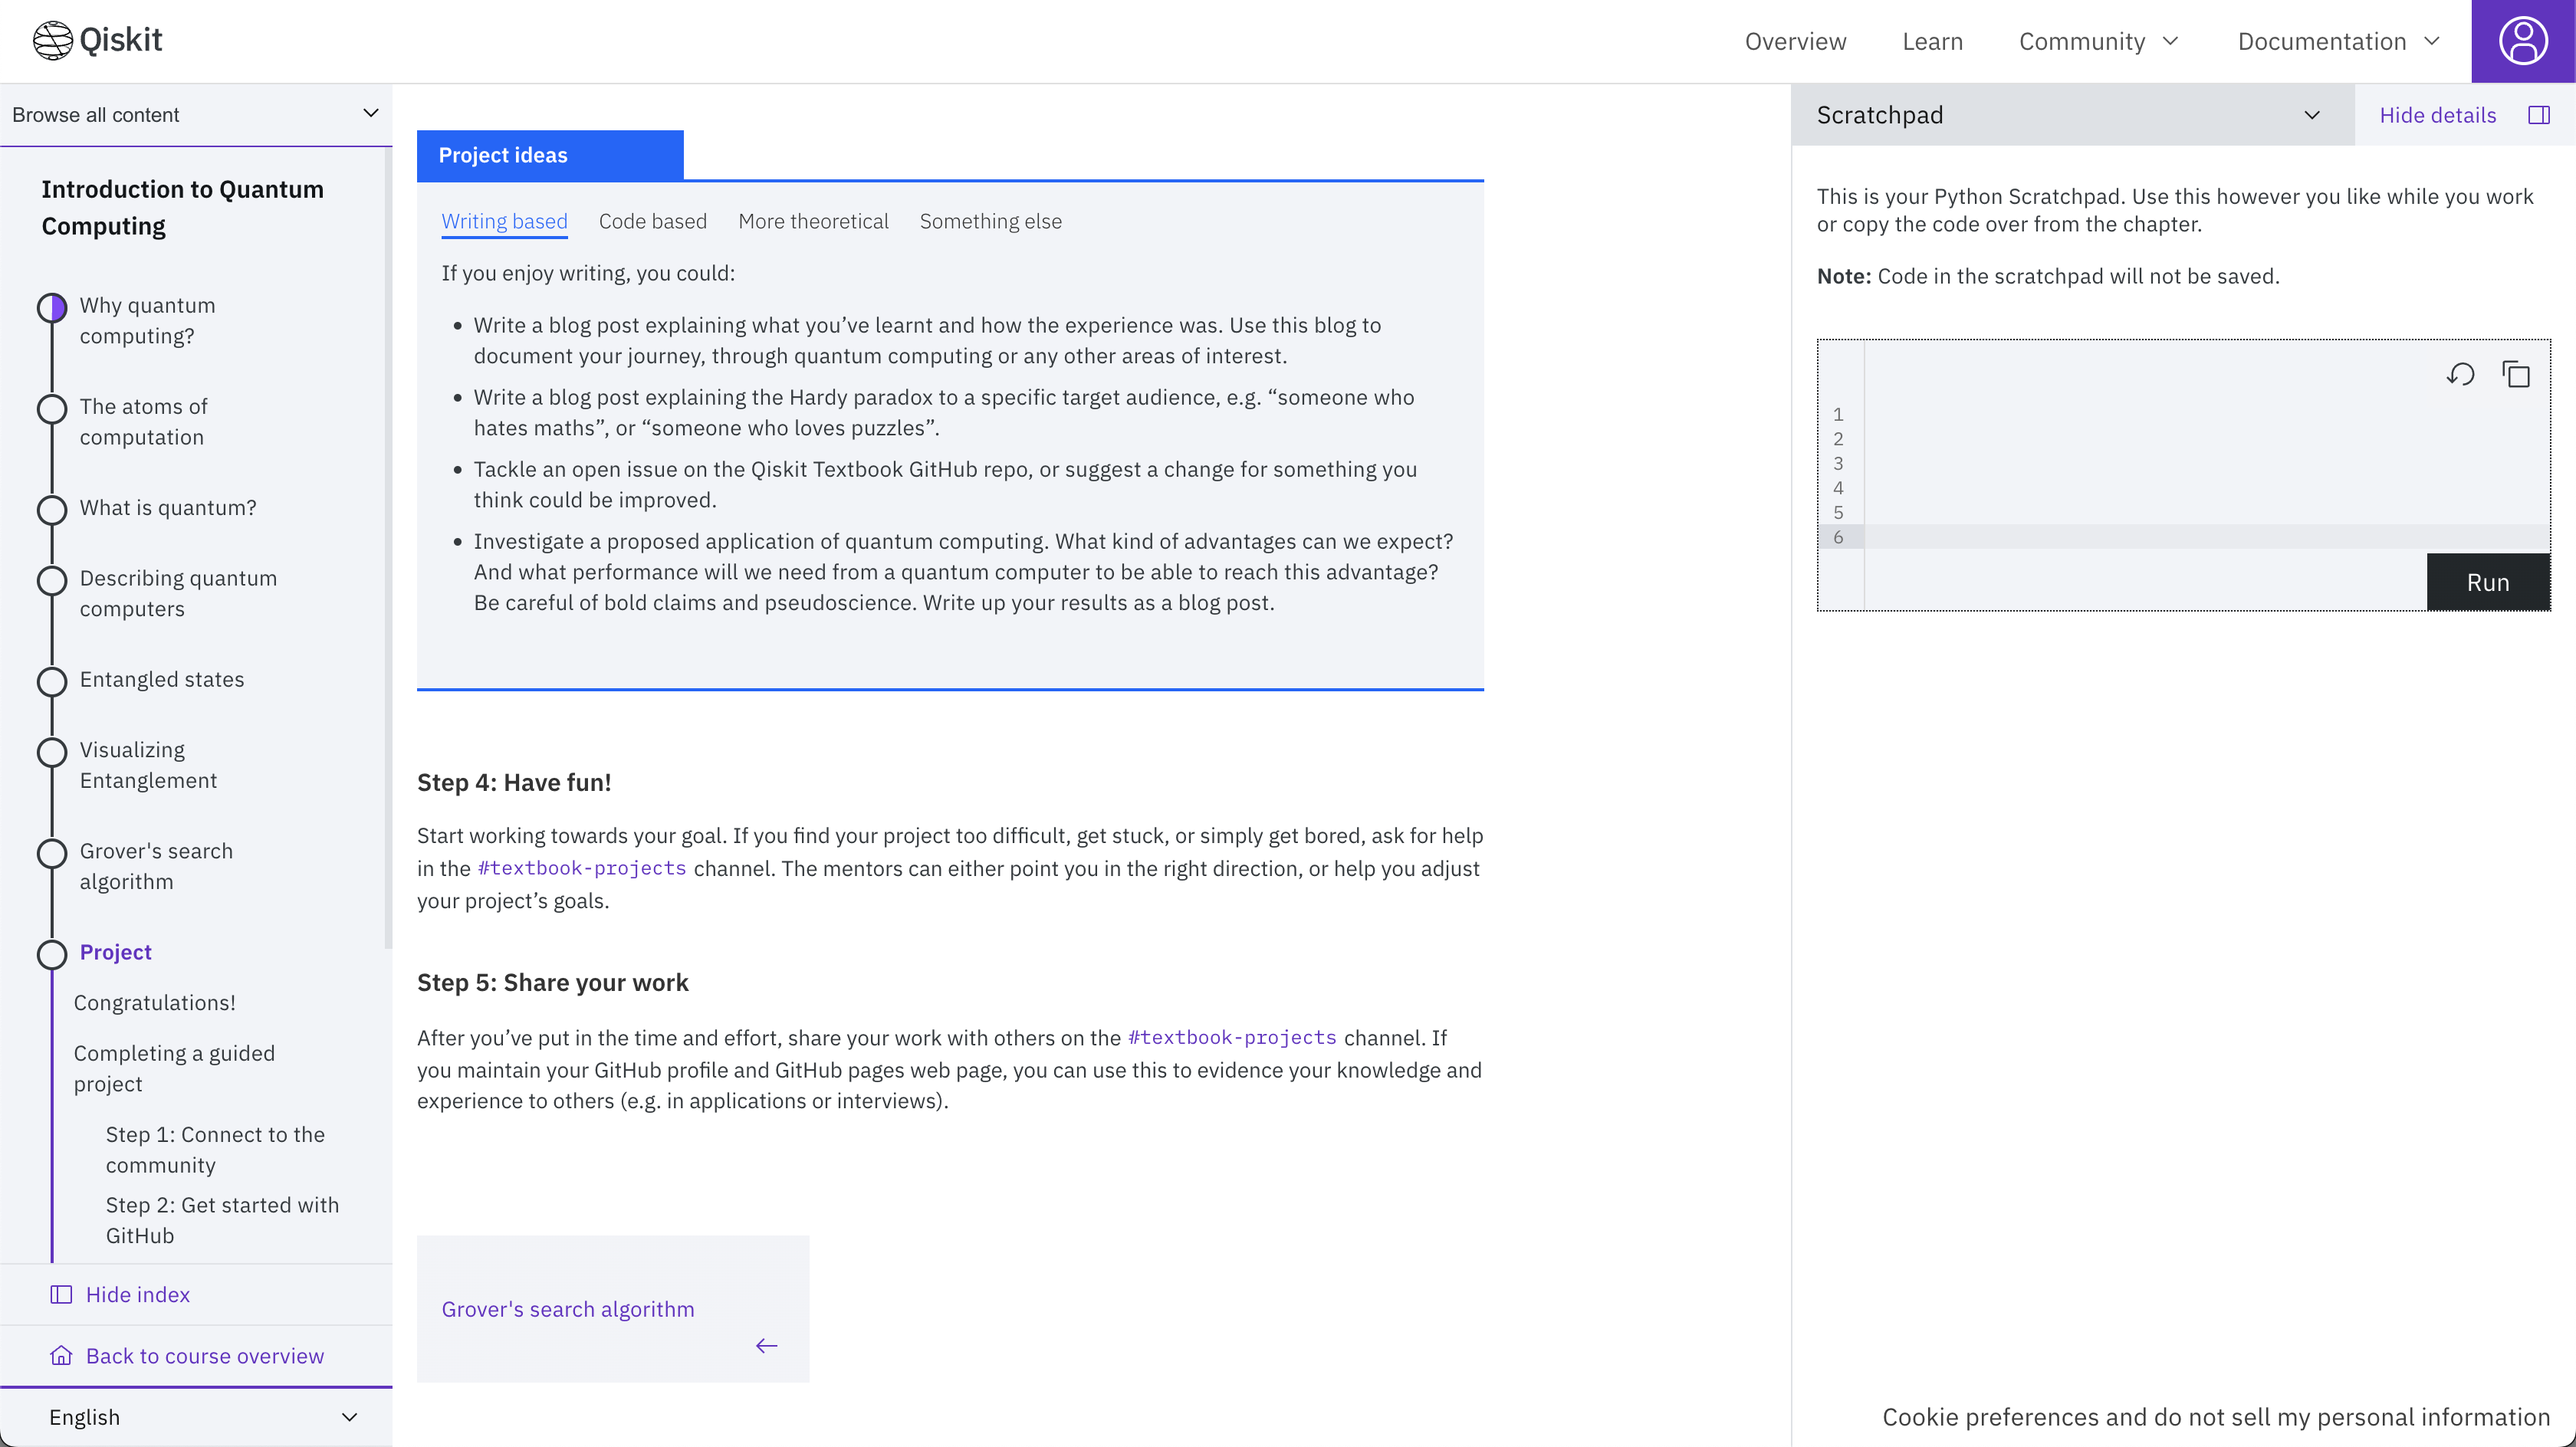Click the back arrow on Grover's search algorithm card
The image size is (2576, 1447).
tap(766, 1345)
